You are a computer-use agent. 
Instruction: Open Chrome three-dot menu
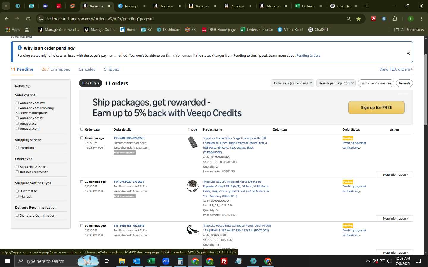click(x=421, y=19)
